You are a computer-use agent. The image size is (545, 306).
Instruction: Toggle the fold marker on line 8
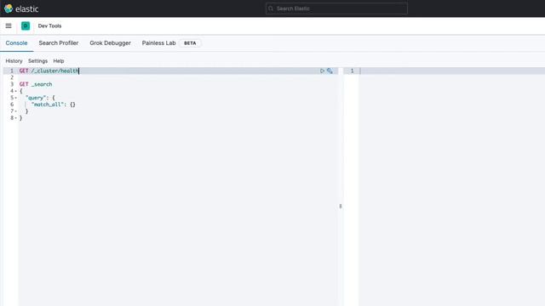tap(15, 118)
